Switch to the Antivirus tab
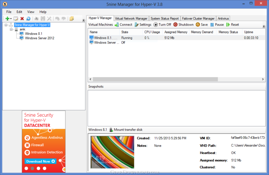The width and height of the screenshot is (269, 175). pyautogui.click(x=223, y=18)
